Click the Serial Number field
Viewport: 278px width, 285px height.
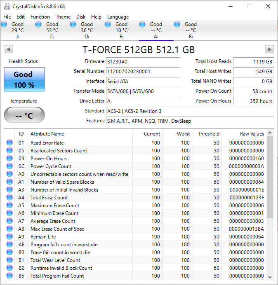143,71
